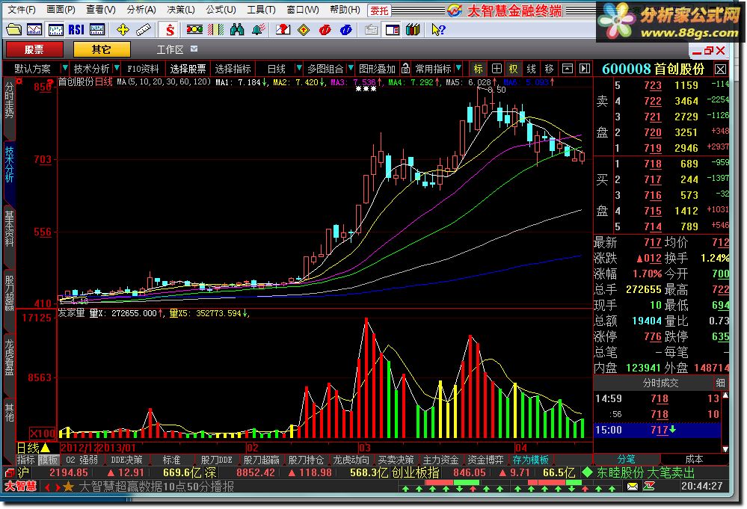747x509 pixels.
Task: Click the red 股票 button
Action: click(x=34, y=49)
